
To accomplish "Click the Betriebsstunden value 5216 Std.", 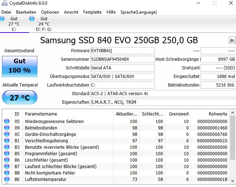I will point(218,85).
